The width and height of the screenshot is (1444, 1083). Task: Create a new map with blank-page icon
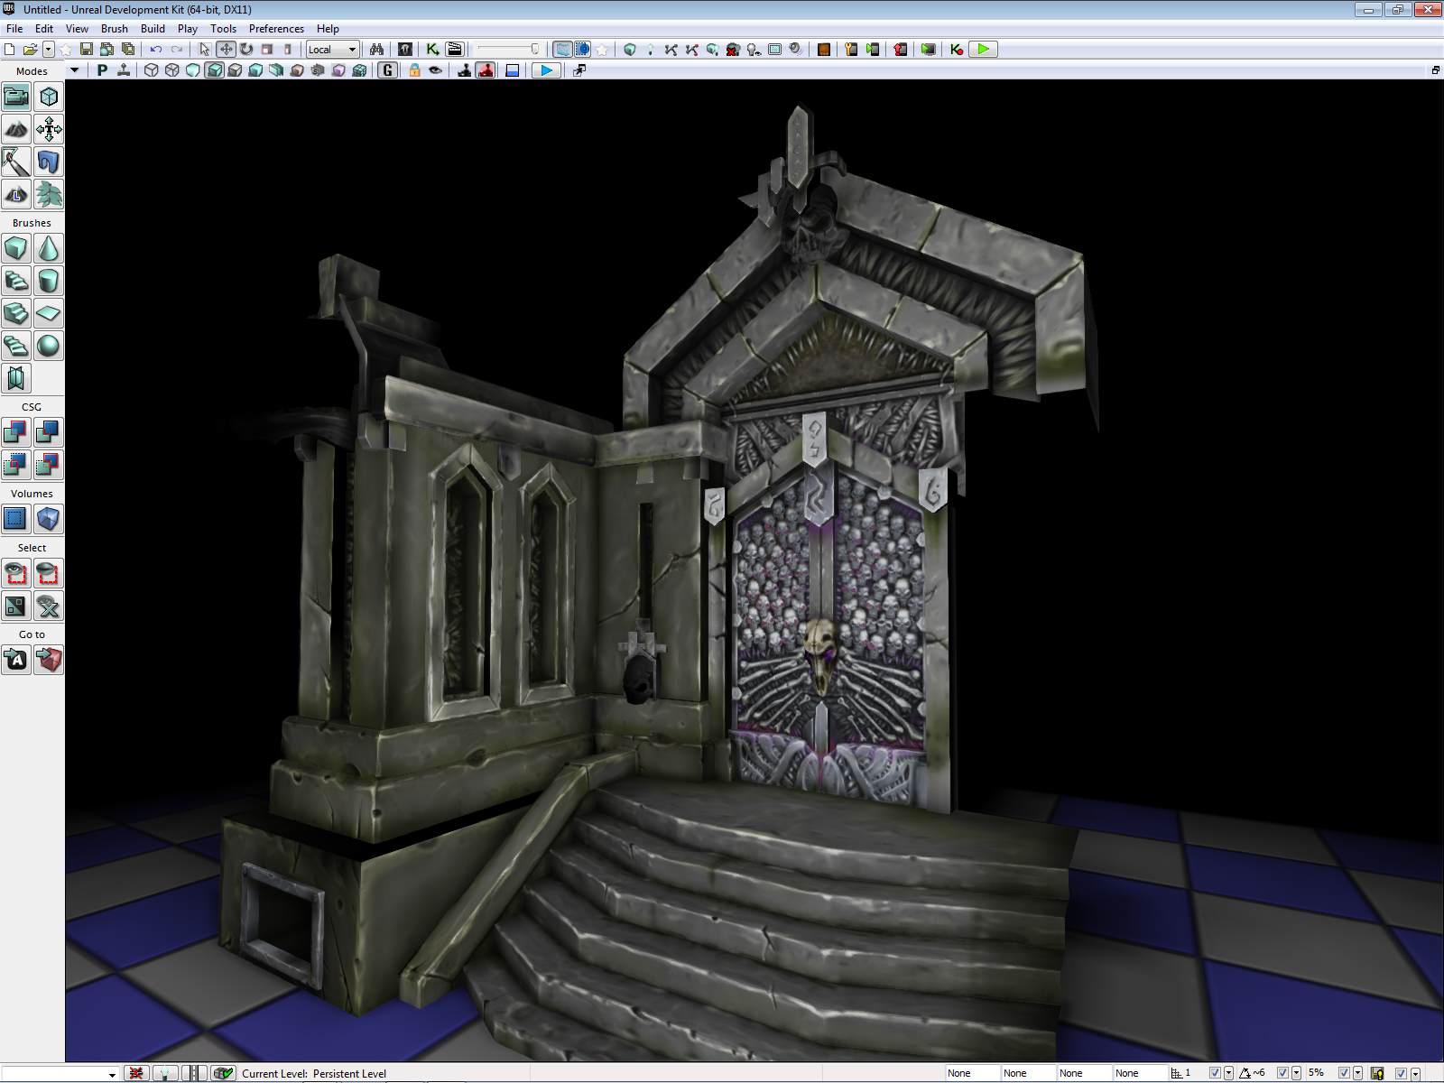point(10,50)
